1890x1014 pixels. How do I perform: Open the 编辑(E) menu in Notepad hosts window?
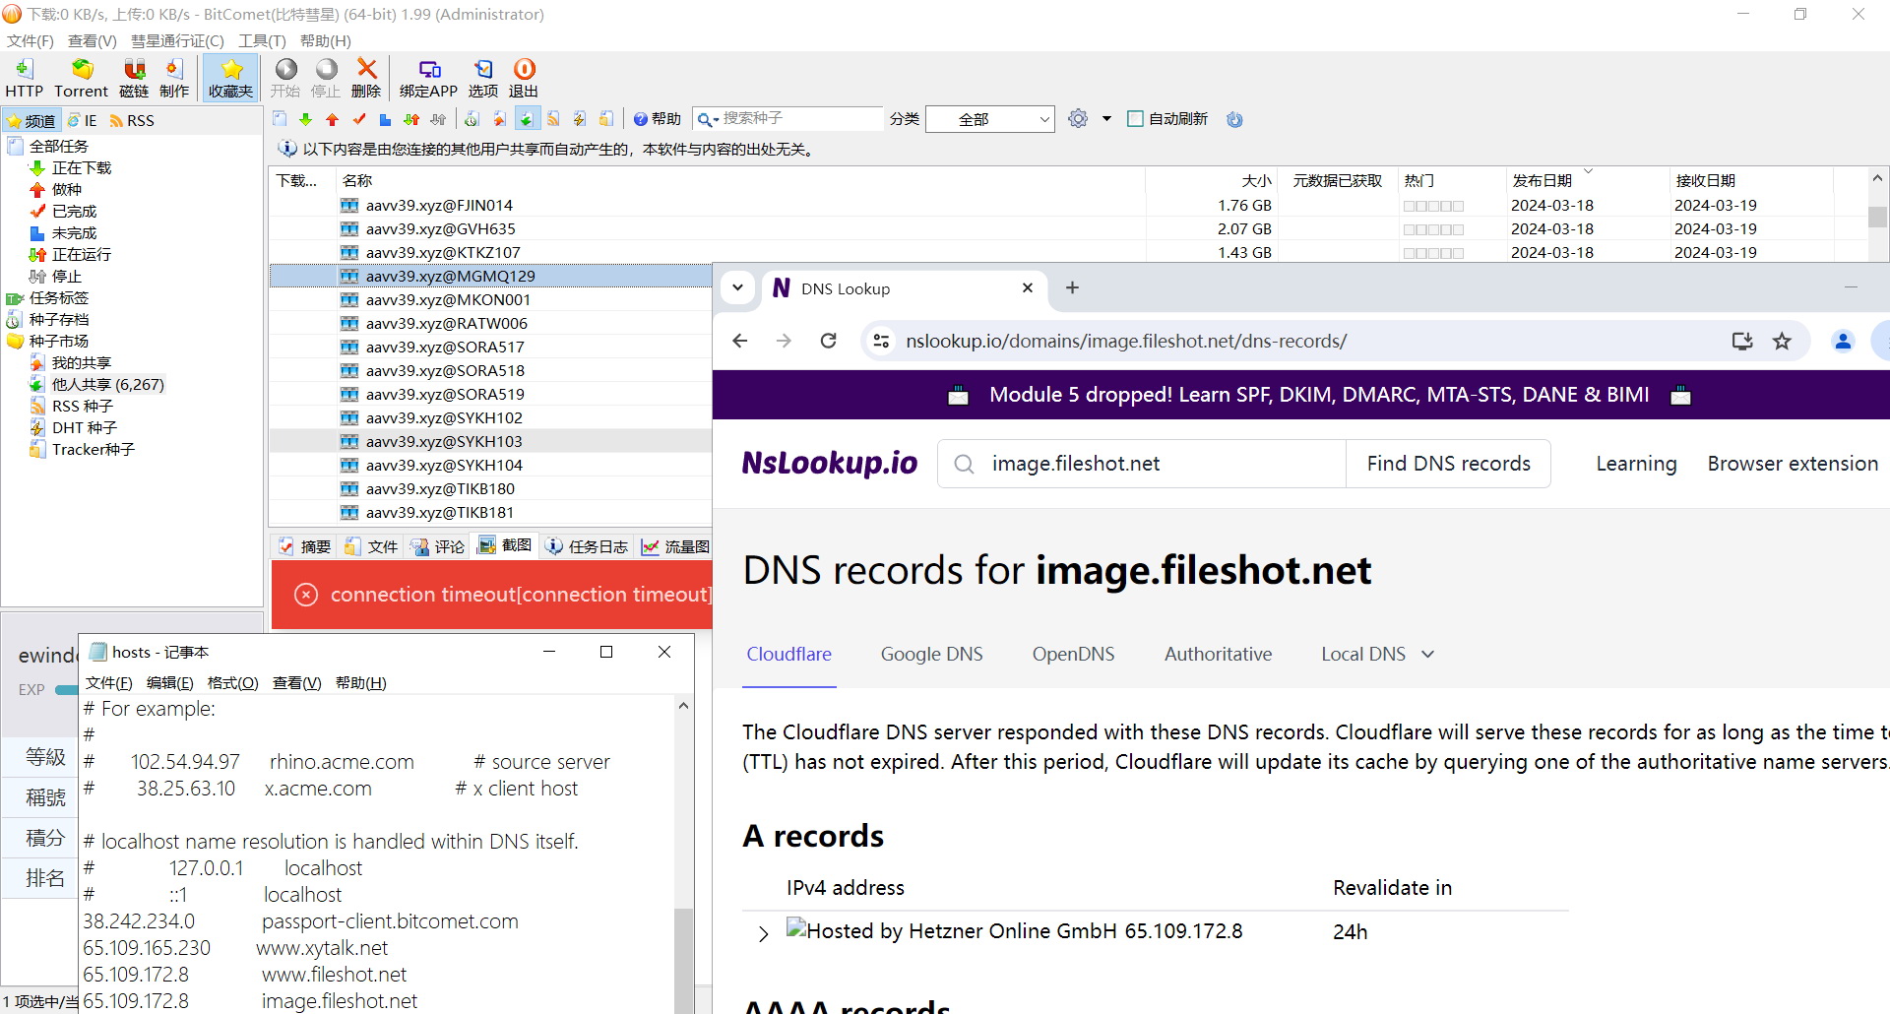pos(169,682)
